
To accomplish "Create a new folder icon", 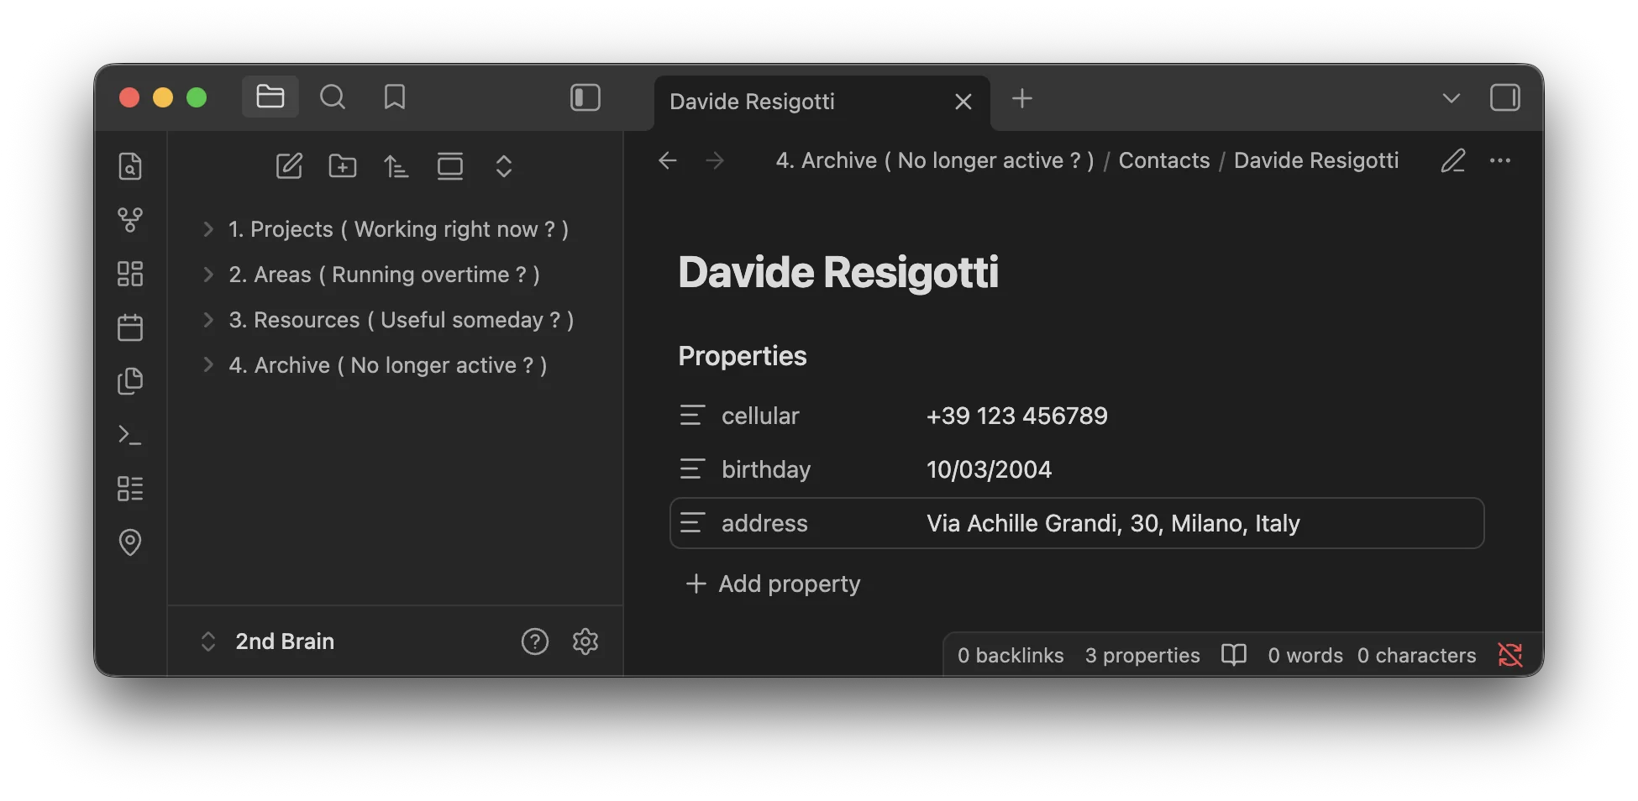I will pyautogui.click(x=343, y=166).
